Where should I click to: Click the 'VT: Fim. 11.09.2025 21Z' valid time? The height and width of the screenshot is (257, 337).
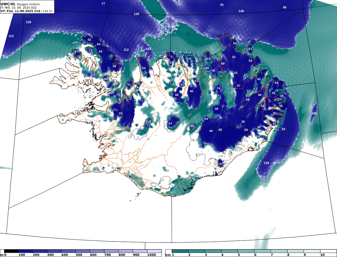click(20, 11)
